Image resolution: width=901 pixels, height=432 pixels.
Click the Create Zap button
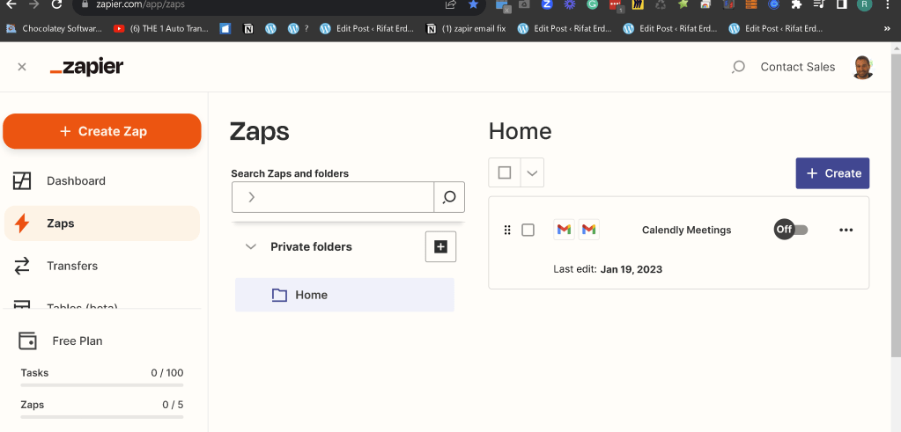click(x=102, y=131)
